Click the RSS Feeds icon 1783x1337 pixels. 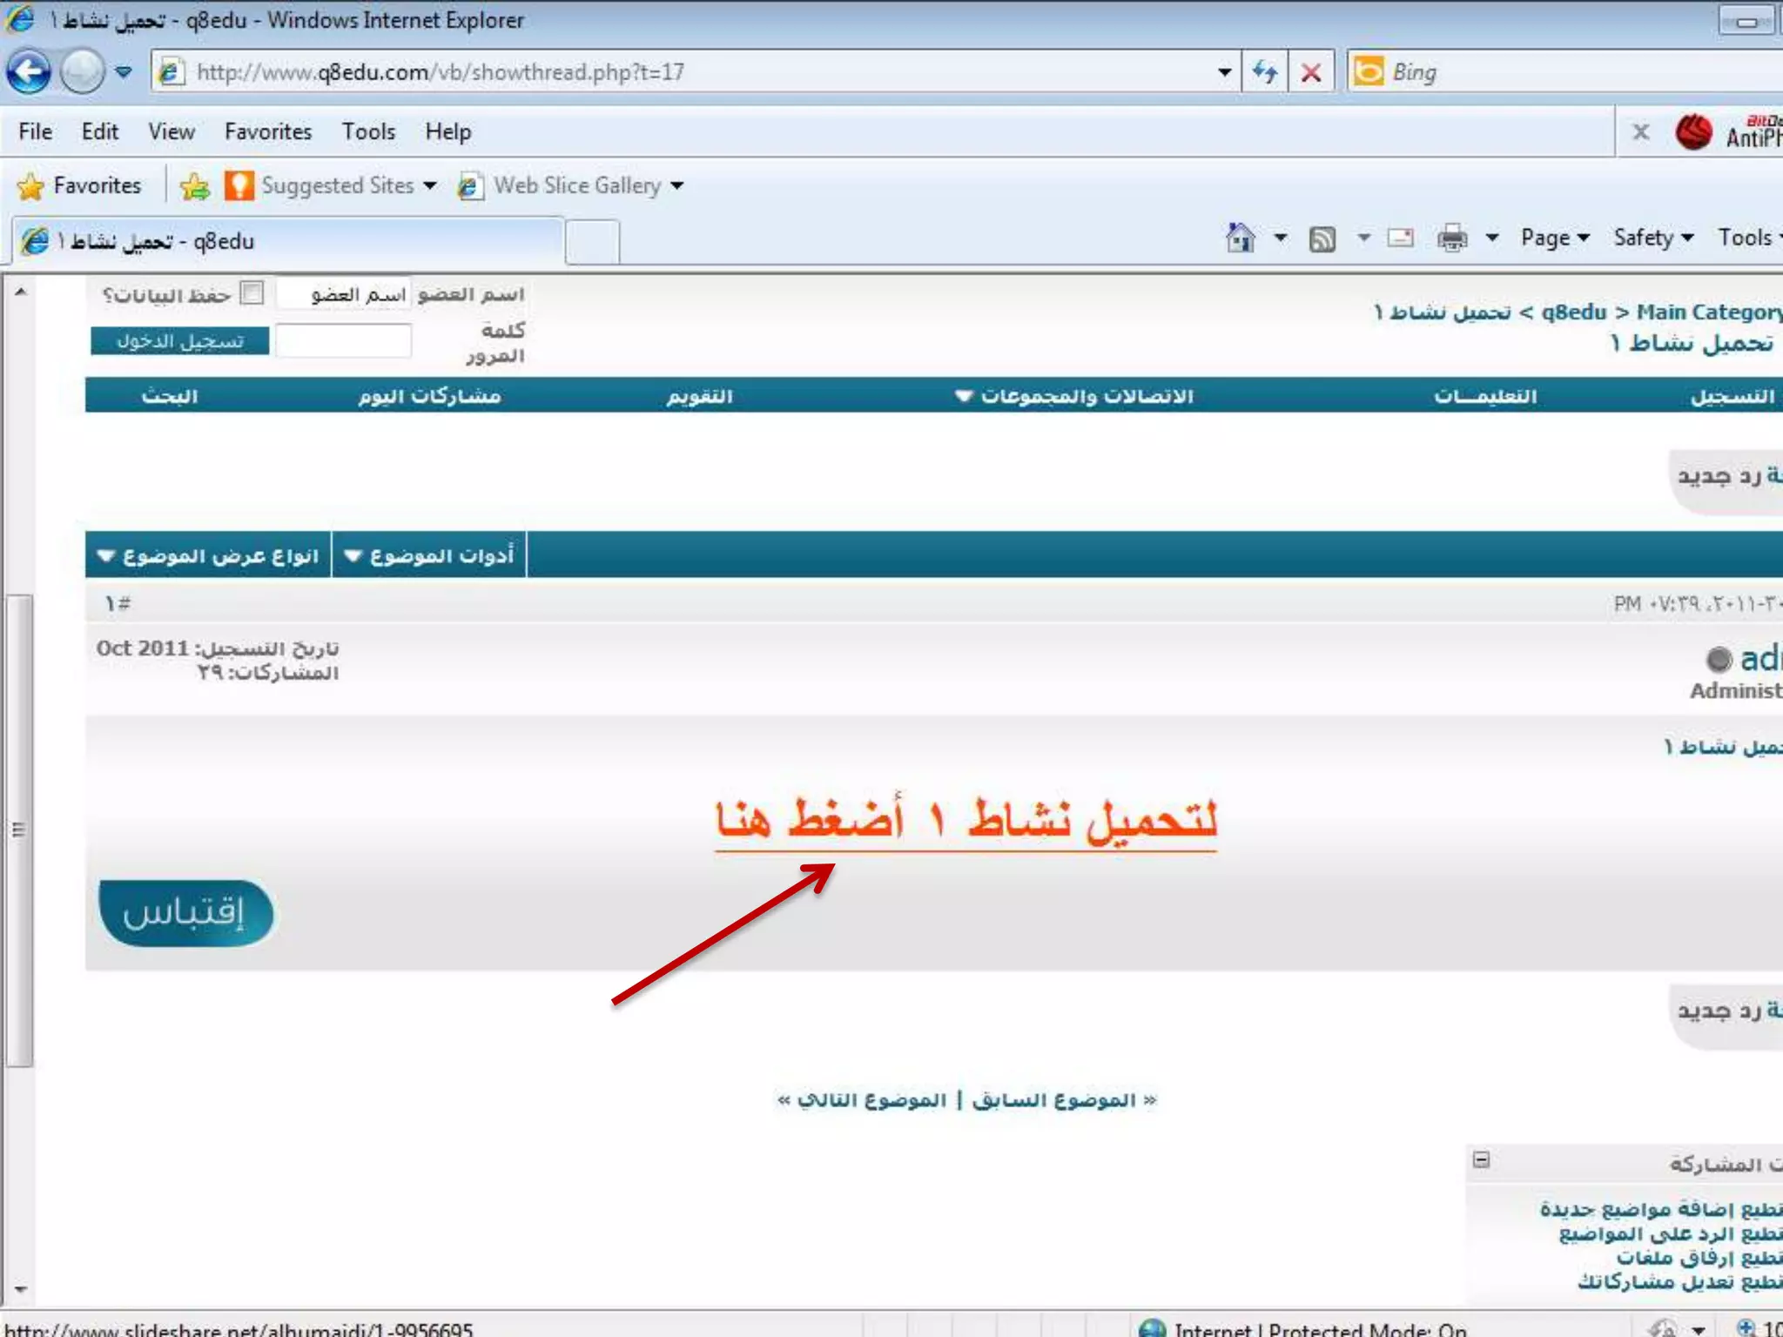pyautogui.click(x=1322, y=239)
